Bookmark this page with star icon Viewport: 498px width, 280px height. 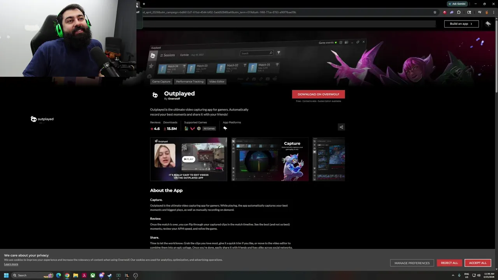coord(435,12)
